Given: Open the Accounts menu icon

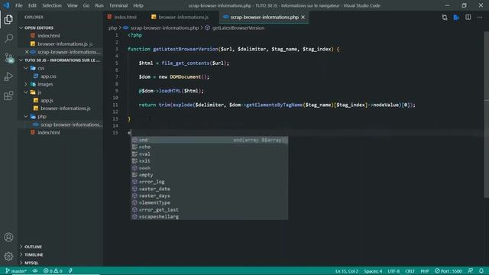Looking at the screenshot, I should pos(8,238).
